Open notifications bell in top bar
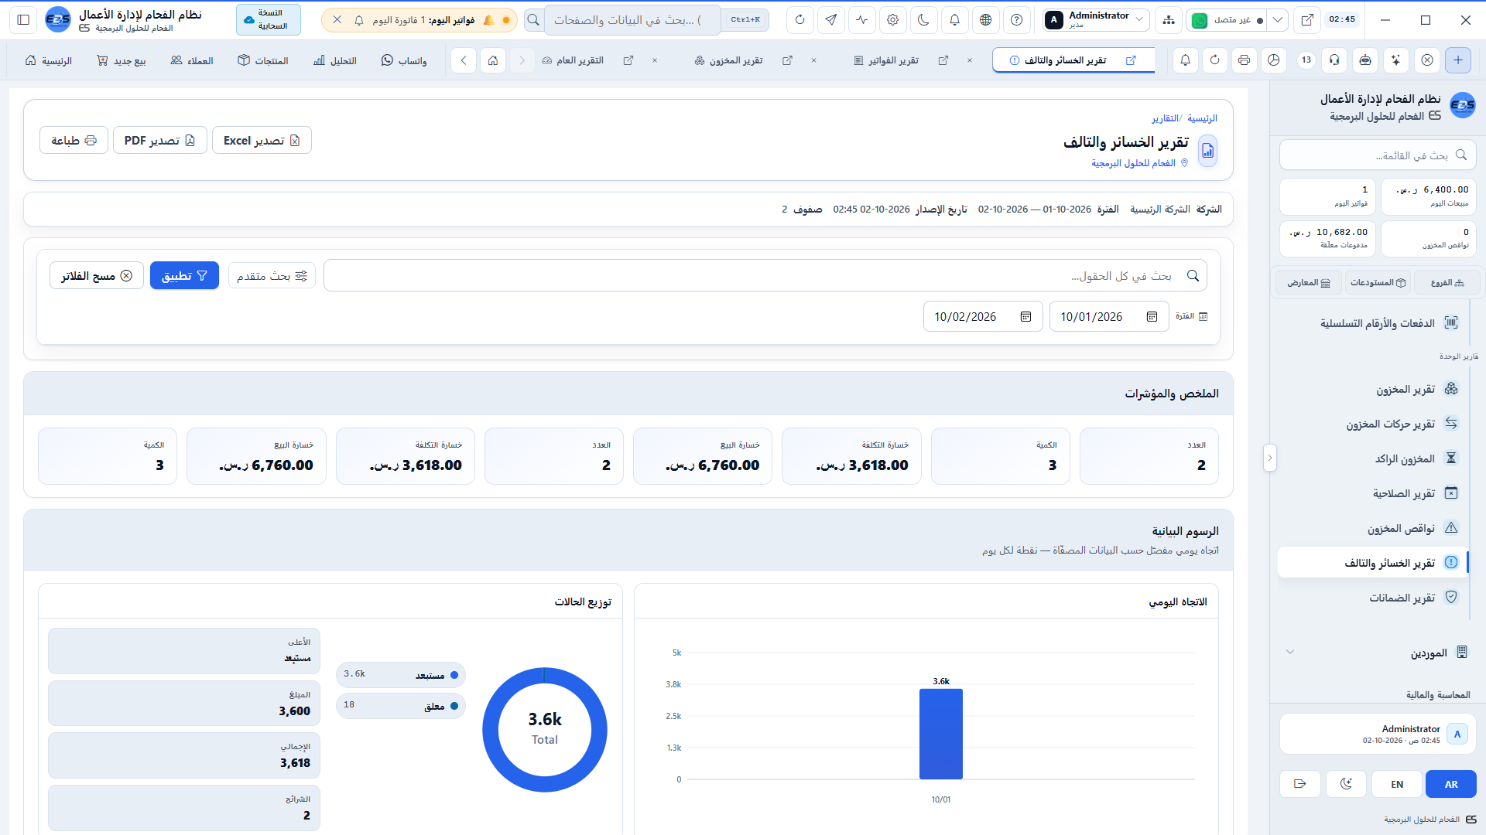 pos(955,20)
